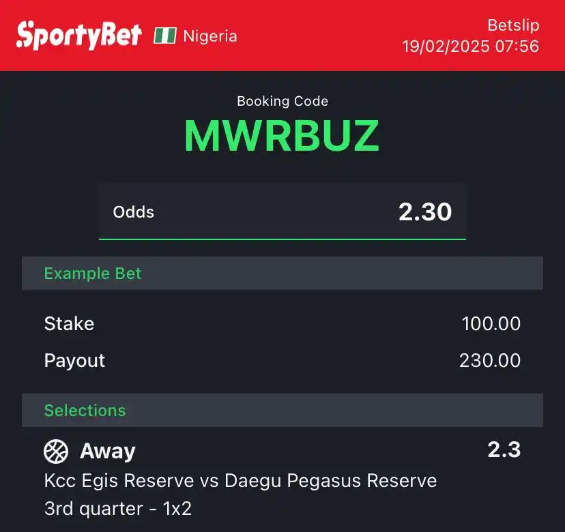The width and height of the screenshot is (565, 532).
Task: Click the Payout label
Action: (74, 361)
